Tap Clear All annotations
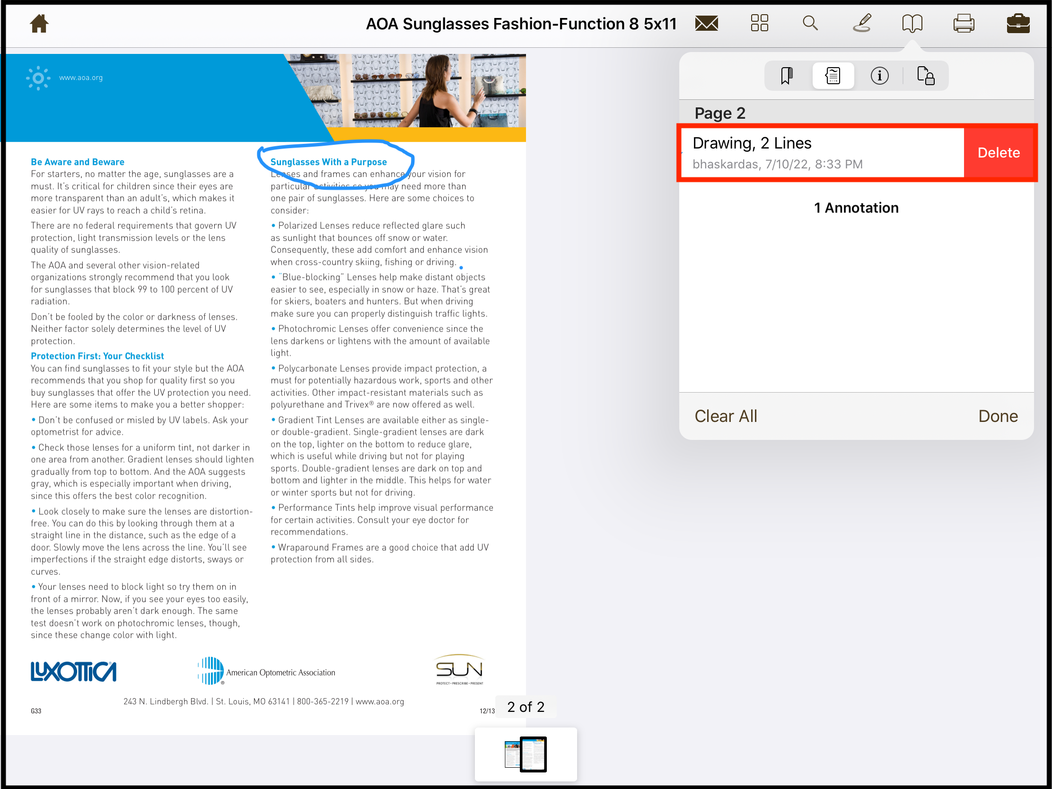Viewport: 1052px width, 789px height. click(725, 416)
